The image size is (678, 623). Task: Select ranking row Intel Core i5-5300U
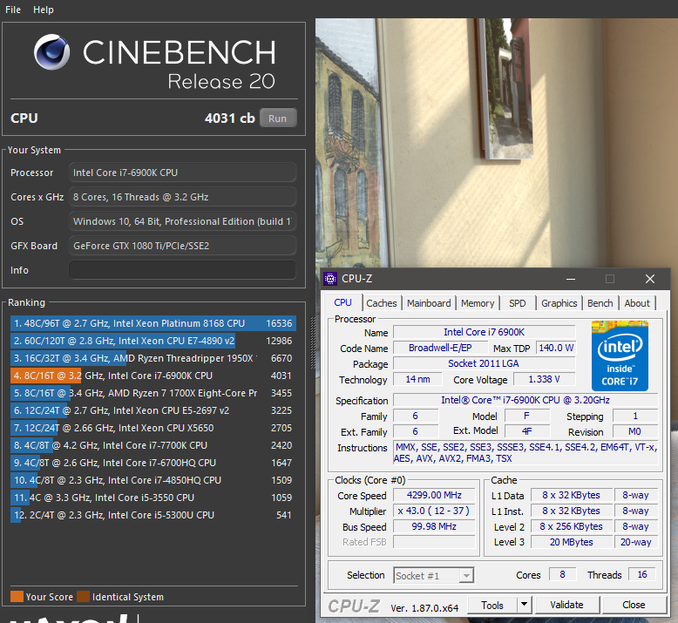click(153, 515)
